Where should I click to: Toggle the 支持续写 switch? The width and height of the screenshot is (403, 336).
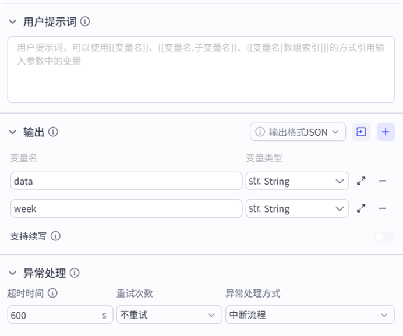point(384,237)
